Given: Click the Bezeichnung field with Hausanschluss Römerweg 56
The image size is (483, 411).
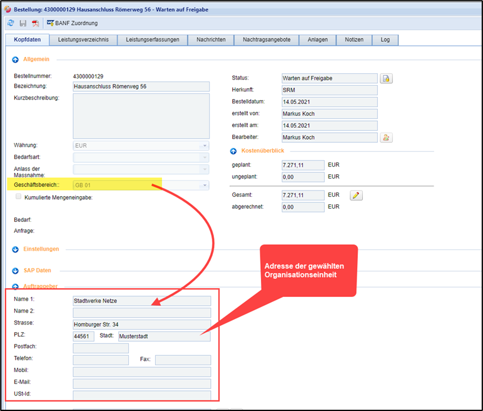Looking at the screenshot, I should pyautogui.click(x=141, y=87).
